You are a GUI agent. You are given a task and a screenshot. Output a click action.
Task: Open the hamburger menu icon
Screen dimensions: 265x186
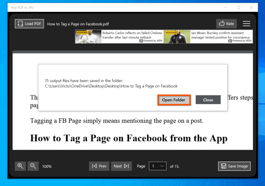pyautogui.click(x=246, y=24)
